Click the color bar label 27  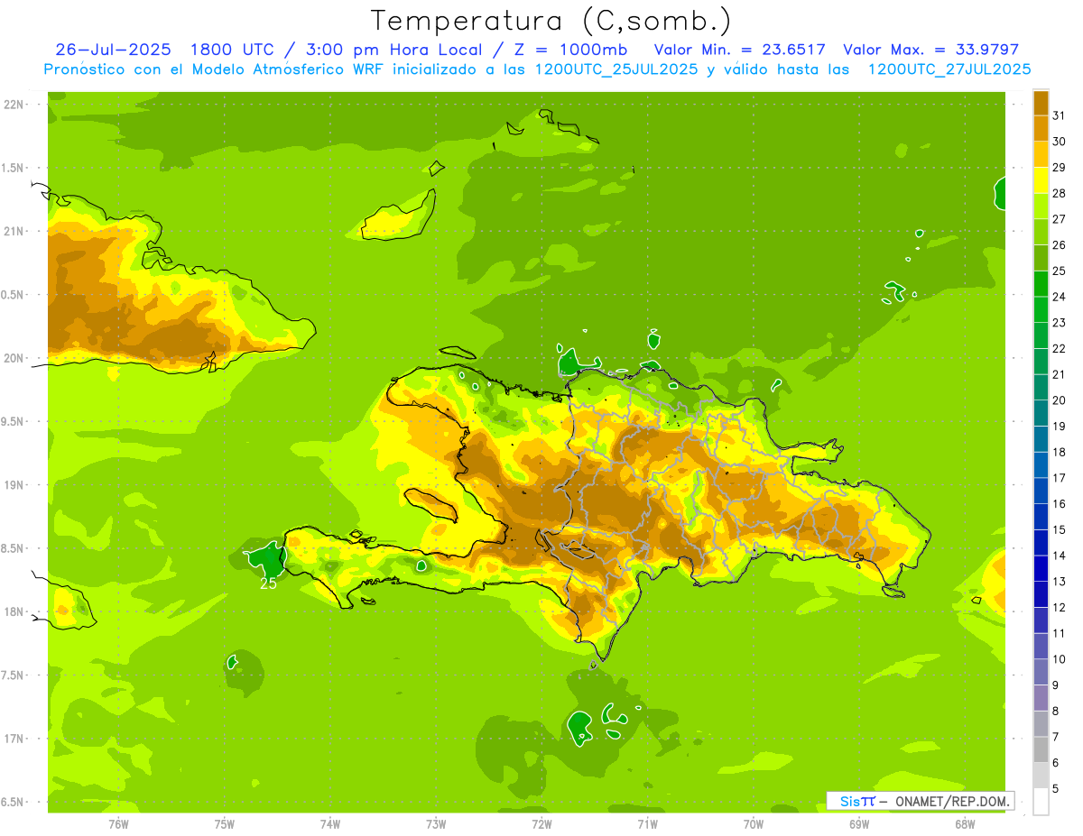[x=1060, y=219]
